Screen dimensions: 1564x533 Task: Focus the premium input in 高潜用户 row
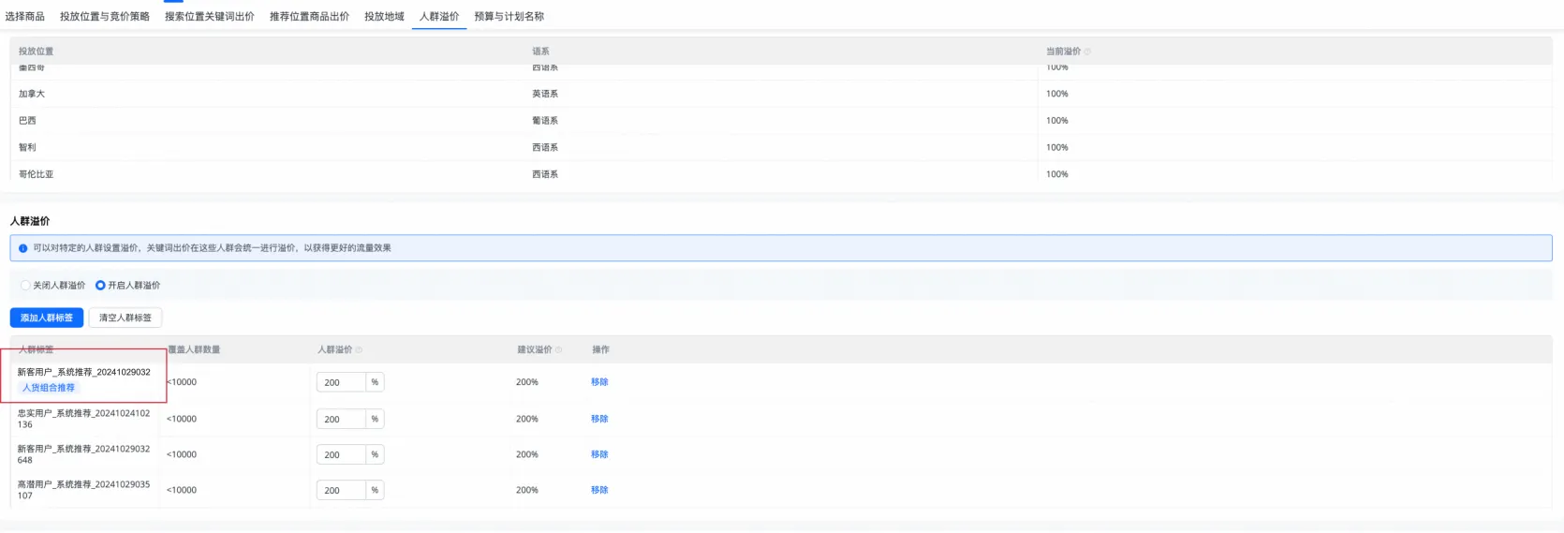pyautogui.click(x=342, y=491)
